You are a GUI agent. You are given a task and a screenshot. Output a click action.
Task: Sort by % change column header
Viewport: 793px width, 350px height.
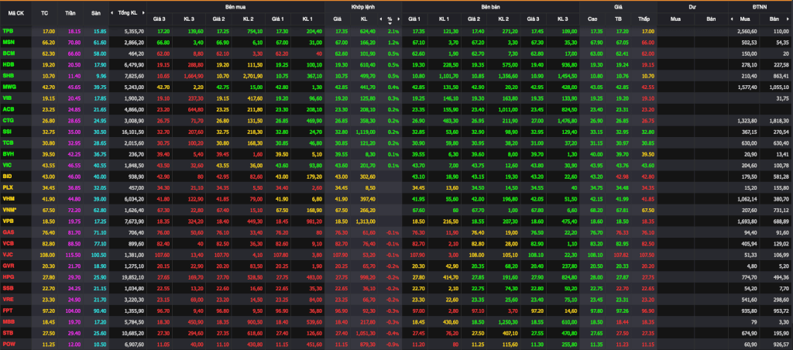(x=390, y=19)
